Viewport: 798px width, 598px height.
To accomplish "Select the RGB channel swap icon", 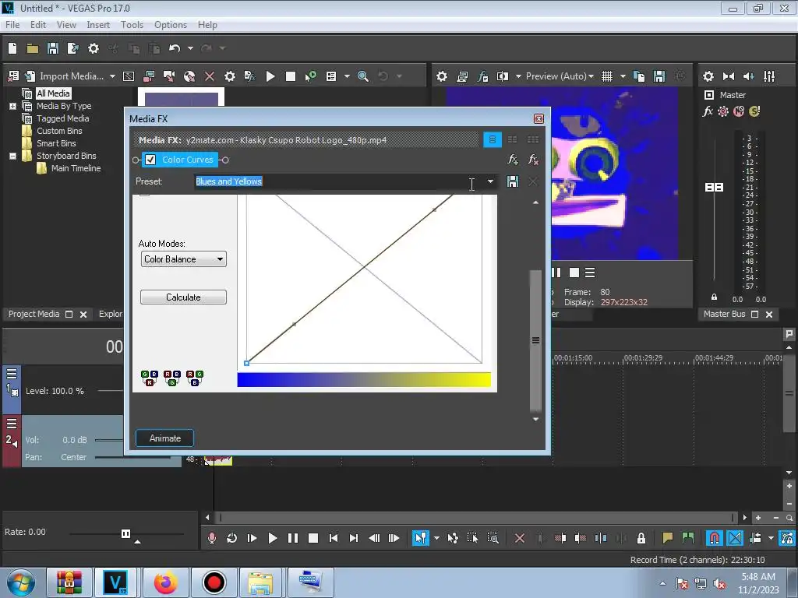I will [194, 378].
